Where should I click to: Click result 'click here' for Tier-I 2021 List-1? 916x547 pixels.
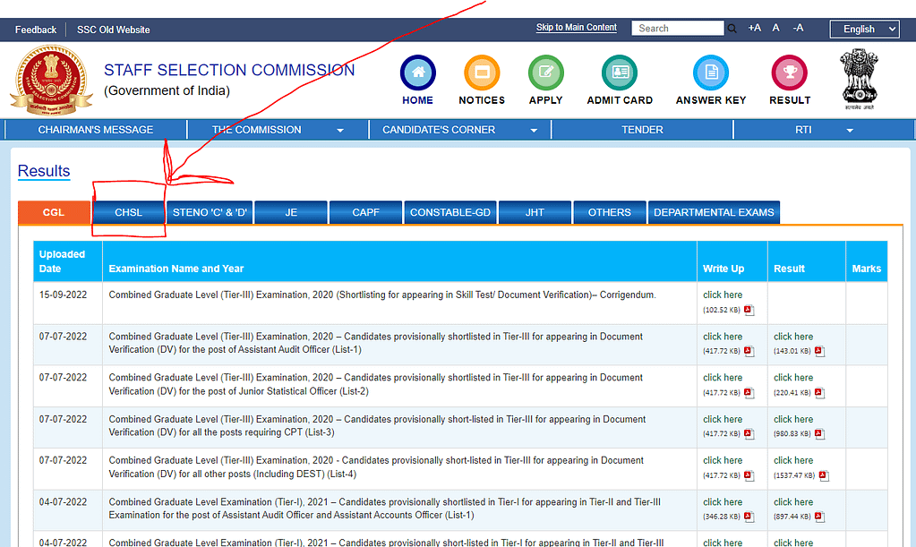793,502
